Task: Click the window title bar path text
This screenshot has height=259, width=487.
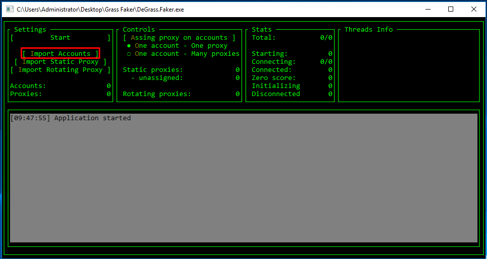Action: [101, 9]
